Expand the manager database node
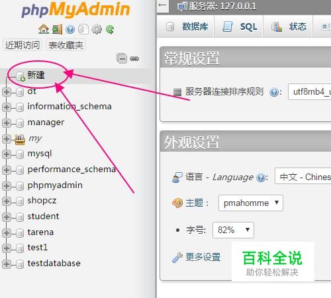This screenshot has width=331, height=298. (x=7, y=123)
